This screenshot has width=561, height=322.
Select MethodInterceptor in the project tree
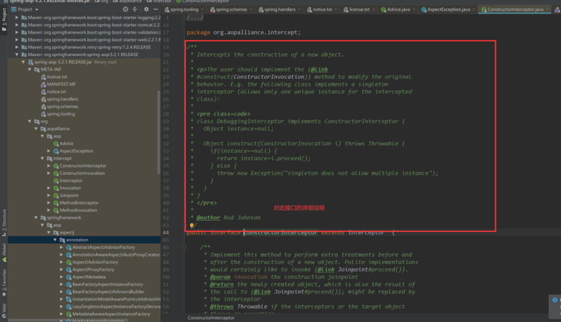click(x=79, y=203)
